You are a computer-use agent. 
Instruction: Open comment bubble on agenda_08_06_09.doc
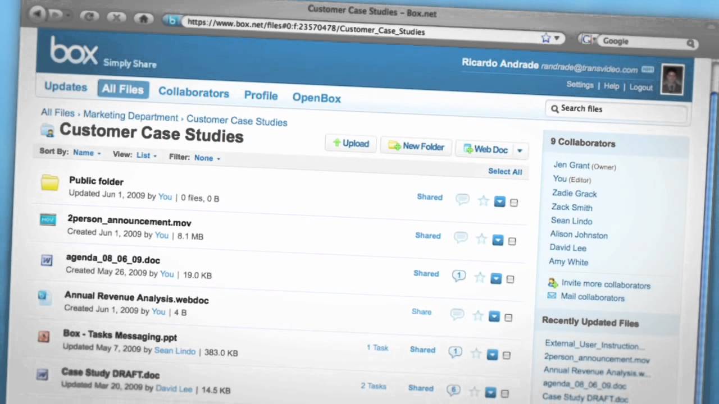pos(459,276)
